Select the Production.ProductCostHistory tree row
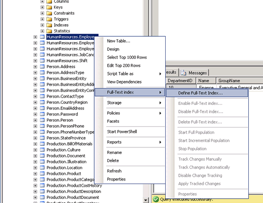Image resolution: width=263 pixels, height=203 pixels. pyautogui.click(x=74, y=186)
